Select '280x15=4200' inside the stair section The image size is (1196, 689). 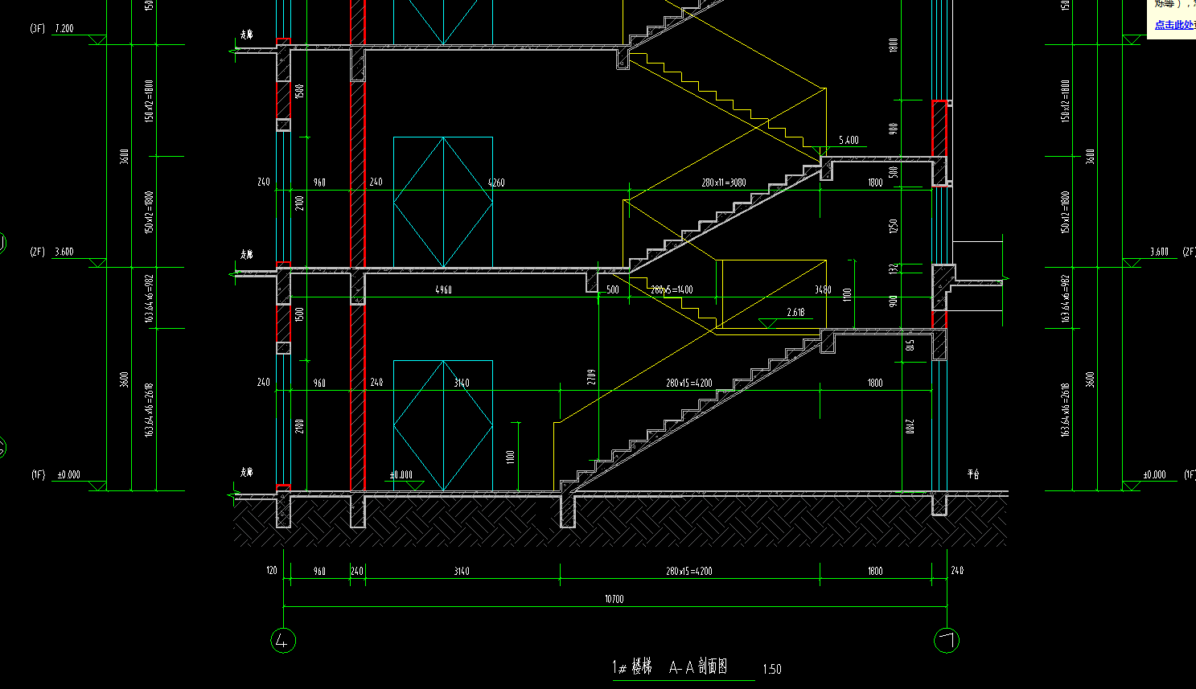click(x=688, y=383)
